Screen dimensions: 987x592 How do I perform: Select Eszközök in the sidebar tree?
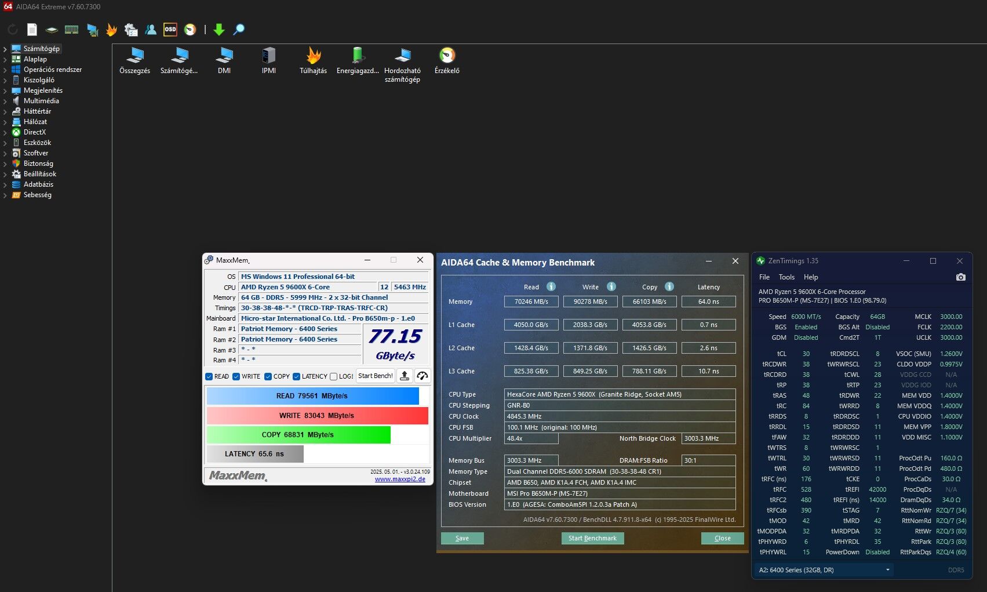(37, 143)
